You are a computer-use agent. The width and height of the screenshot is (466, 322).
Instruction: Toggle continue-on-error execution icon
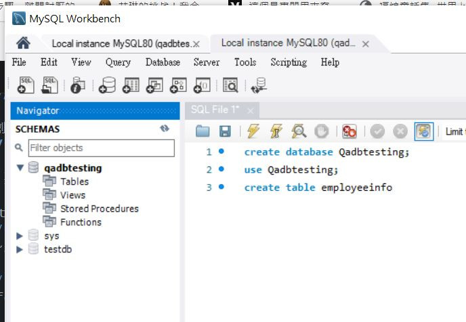pyautogui.click(x=349, y=131)
